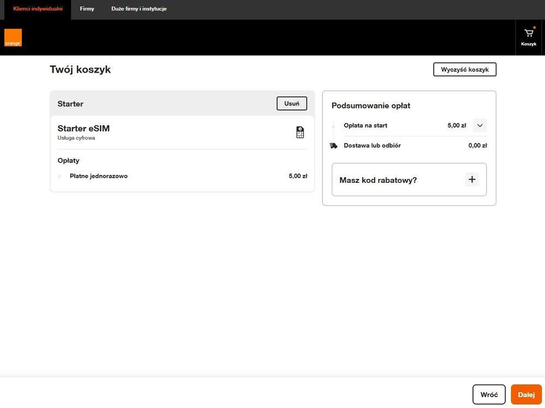The image size is (545, 408).
Task: Switch to the Firmy tab
Action: point(87,9)
